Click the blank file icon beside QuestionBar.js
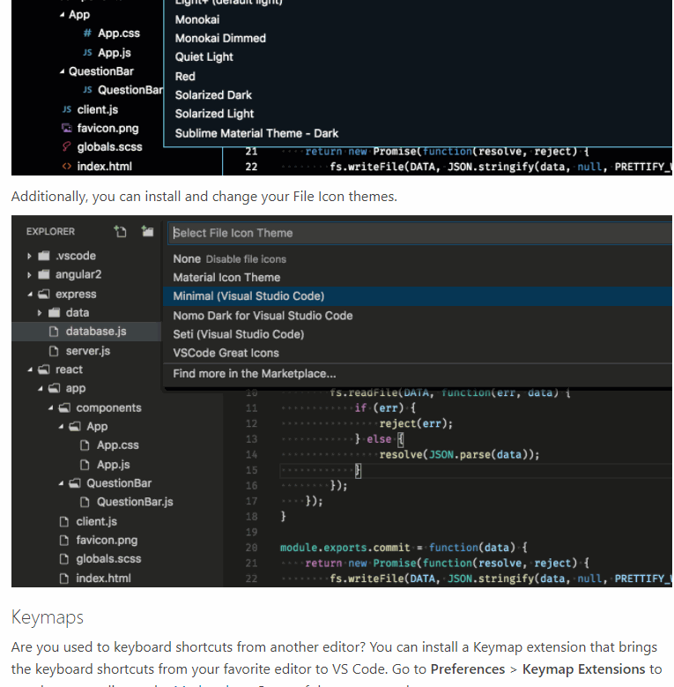 point(85,502)
